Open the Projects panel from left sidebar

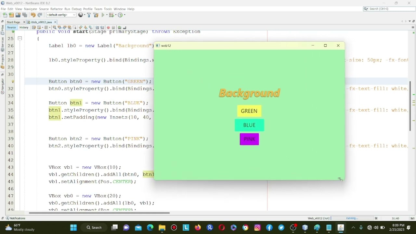pos(3,62)
